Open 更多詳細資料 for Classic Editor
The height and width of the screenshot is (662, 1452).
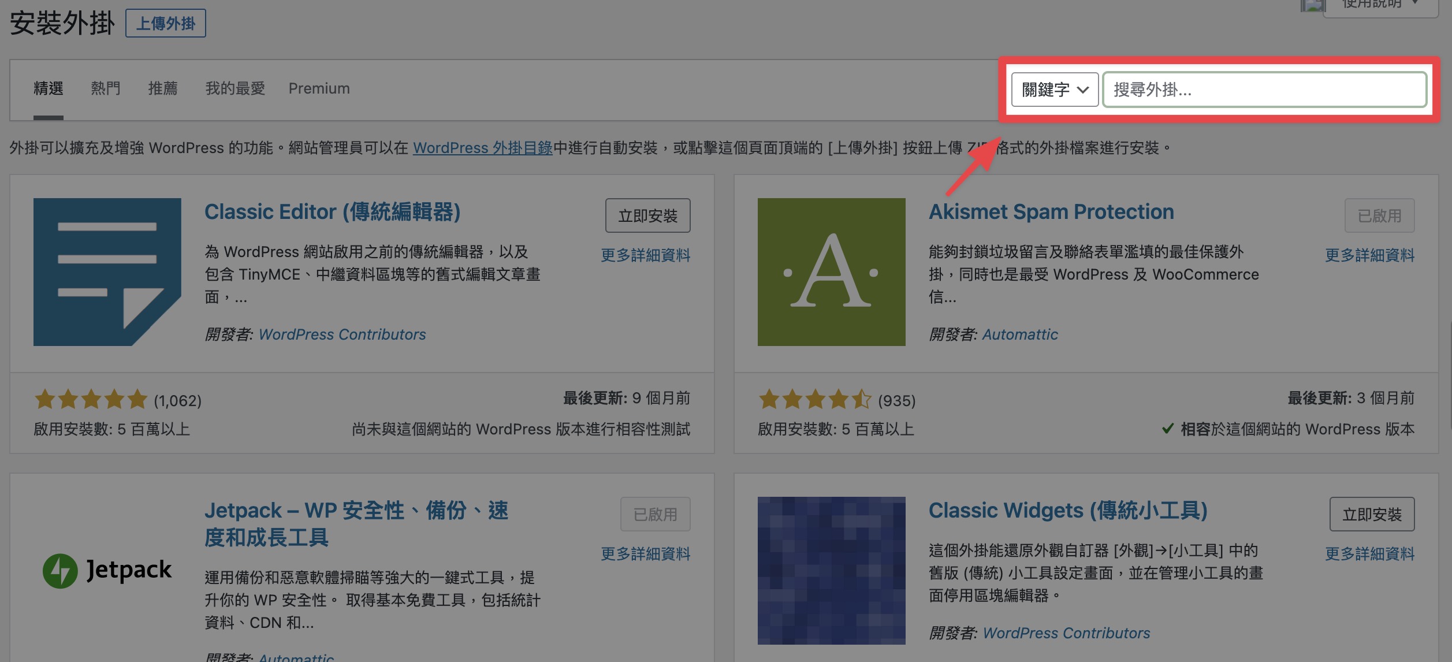pyautogui.click(x=646, y=255)
